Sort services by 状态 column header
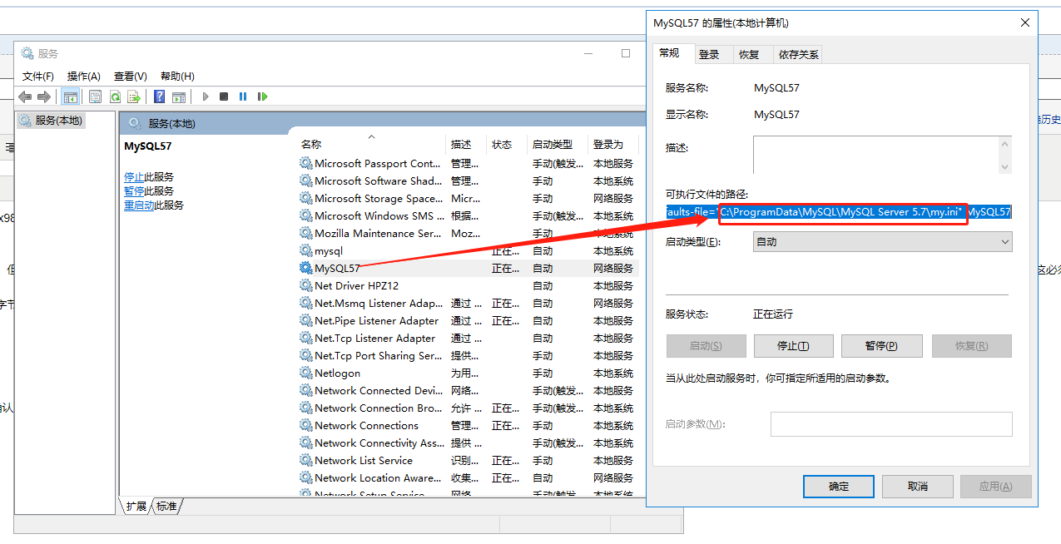The height and width of the screenshot is (544, 1061). 508,144
